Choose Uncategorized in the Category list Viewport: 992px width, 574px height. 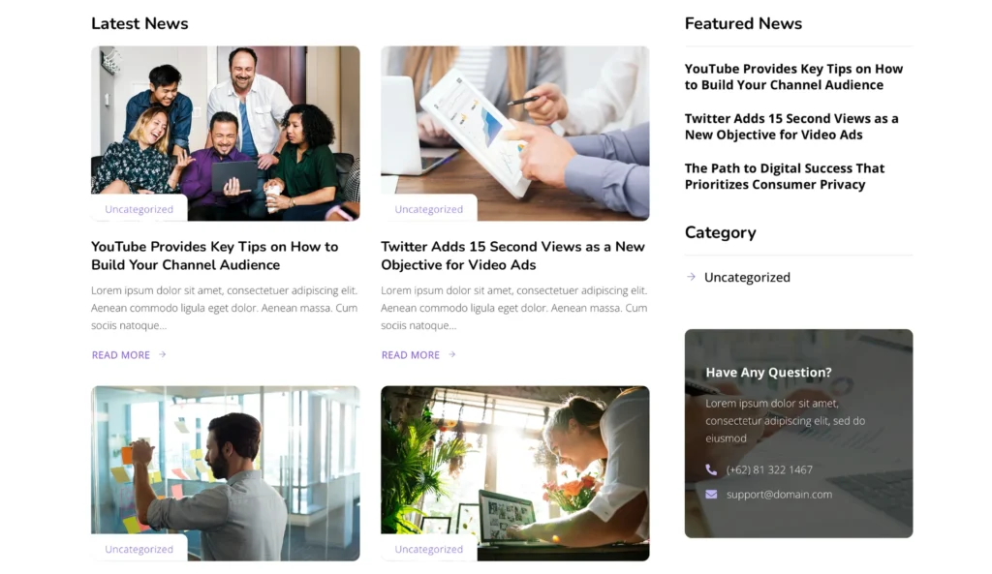747,277
